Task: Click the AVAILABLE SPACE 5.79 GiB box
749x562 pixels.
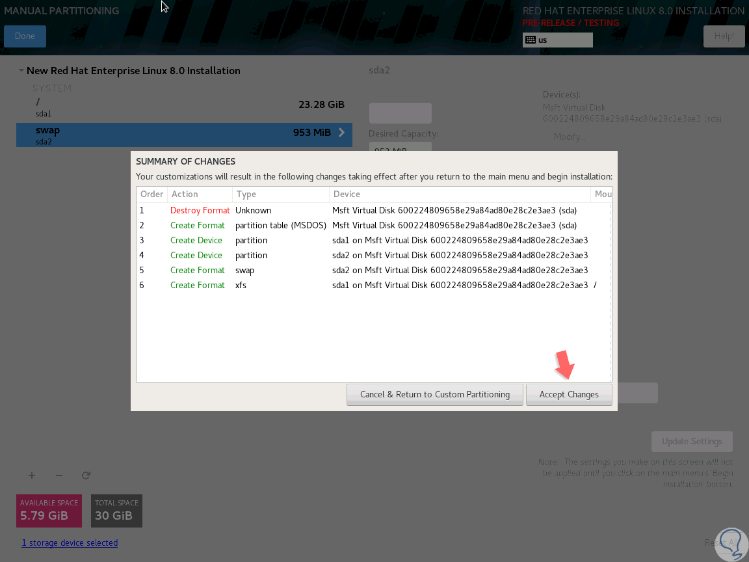Action: 49,511
